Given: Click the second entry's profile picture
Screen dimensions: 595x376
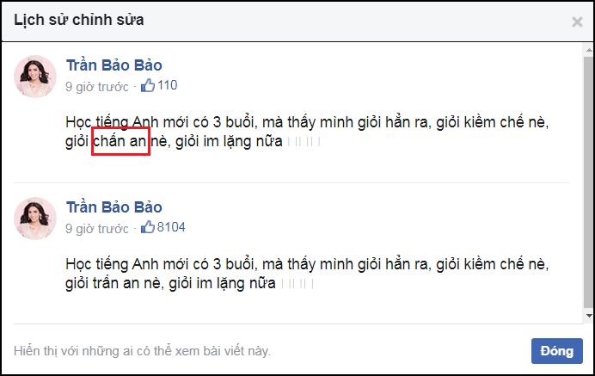Looking at the screenshot, I should tap(35, 219).
